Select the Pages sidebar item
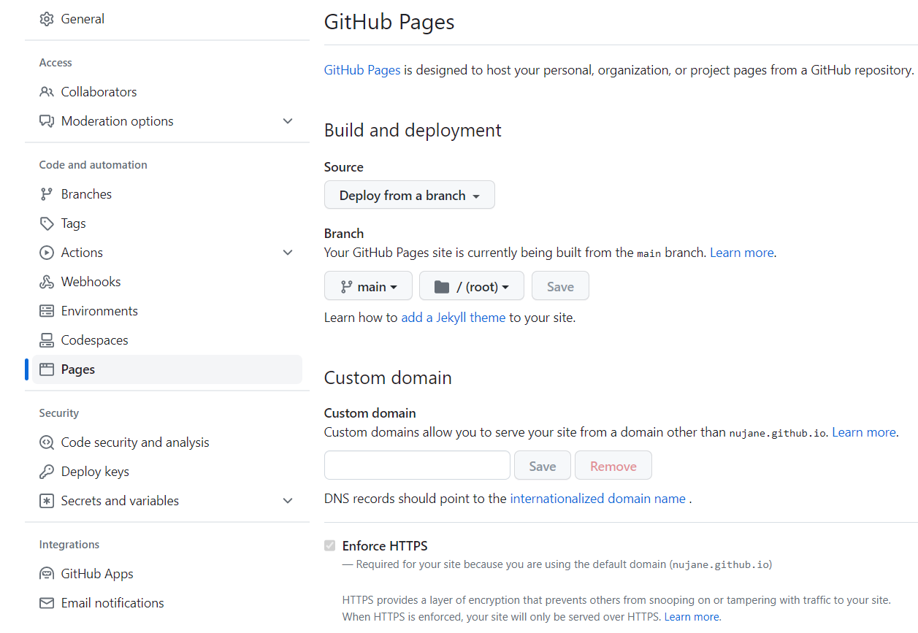This screenshot has height=633, width=918. tap(167, 369)
